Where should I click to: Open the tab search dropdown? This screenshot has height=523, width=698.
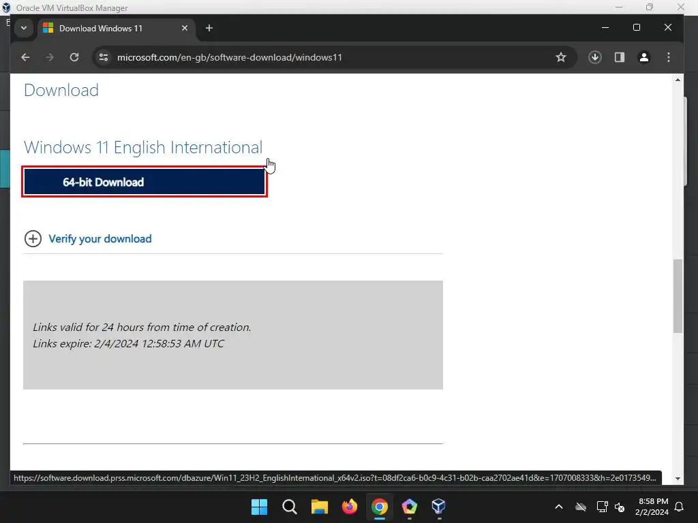[x=24, y=28]
